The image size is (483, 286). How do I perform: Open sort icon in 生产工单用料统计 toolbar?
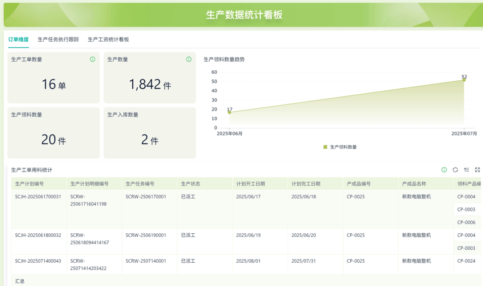[466, 170]
